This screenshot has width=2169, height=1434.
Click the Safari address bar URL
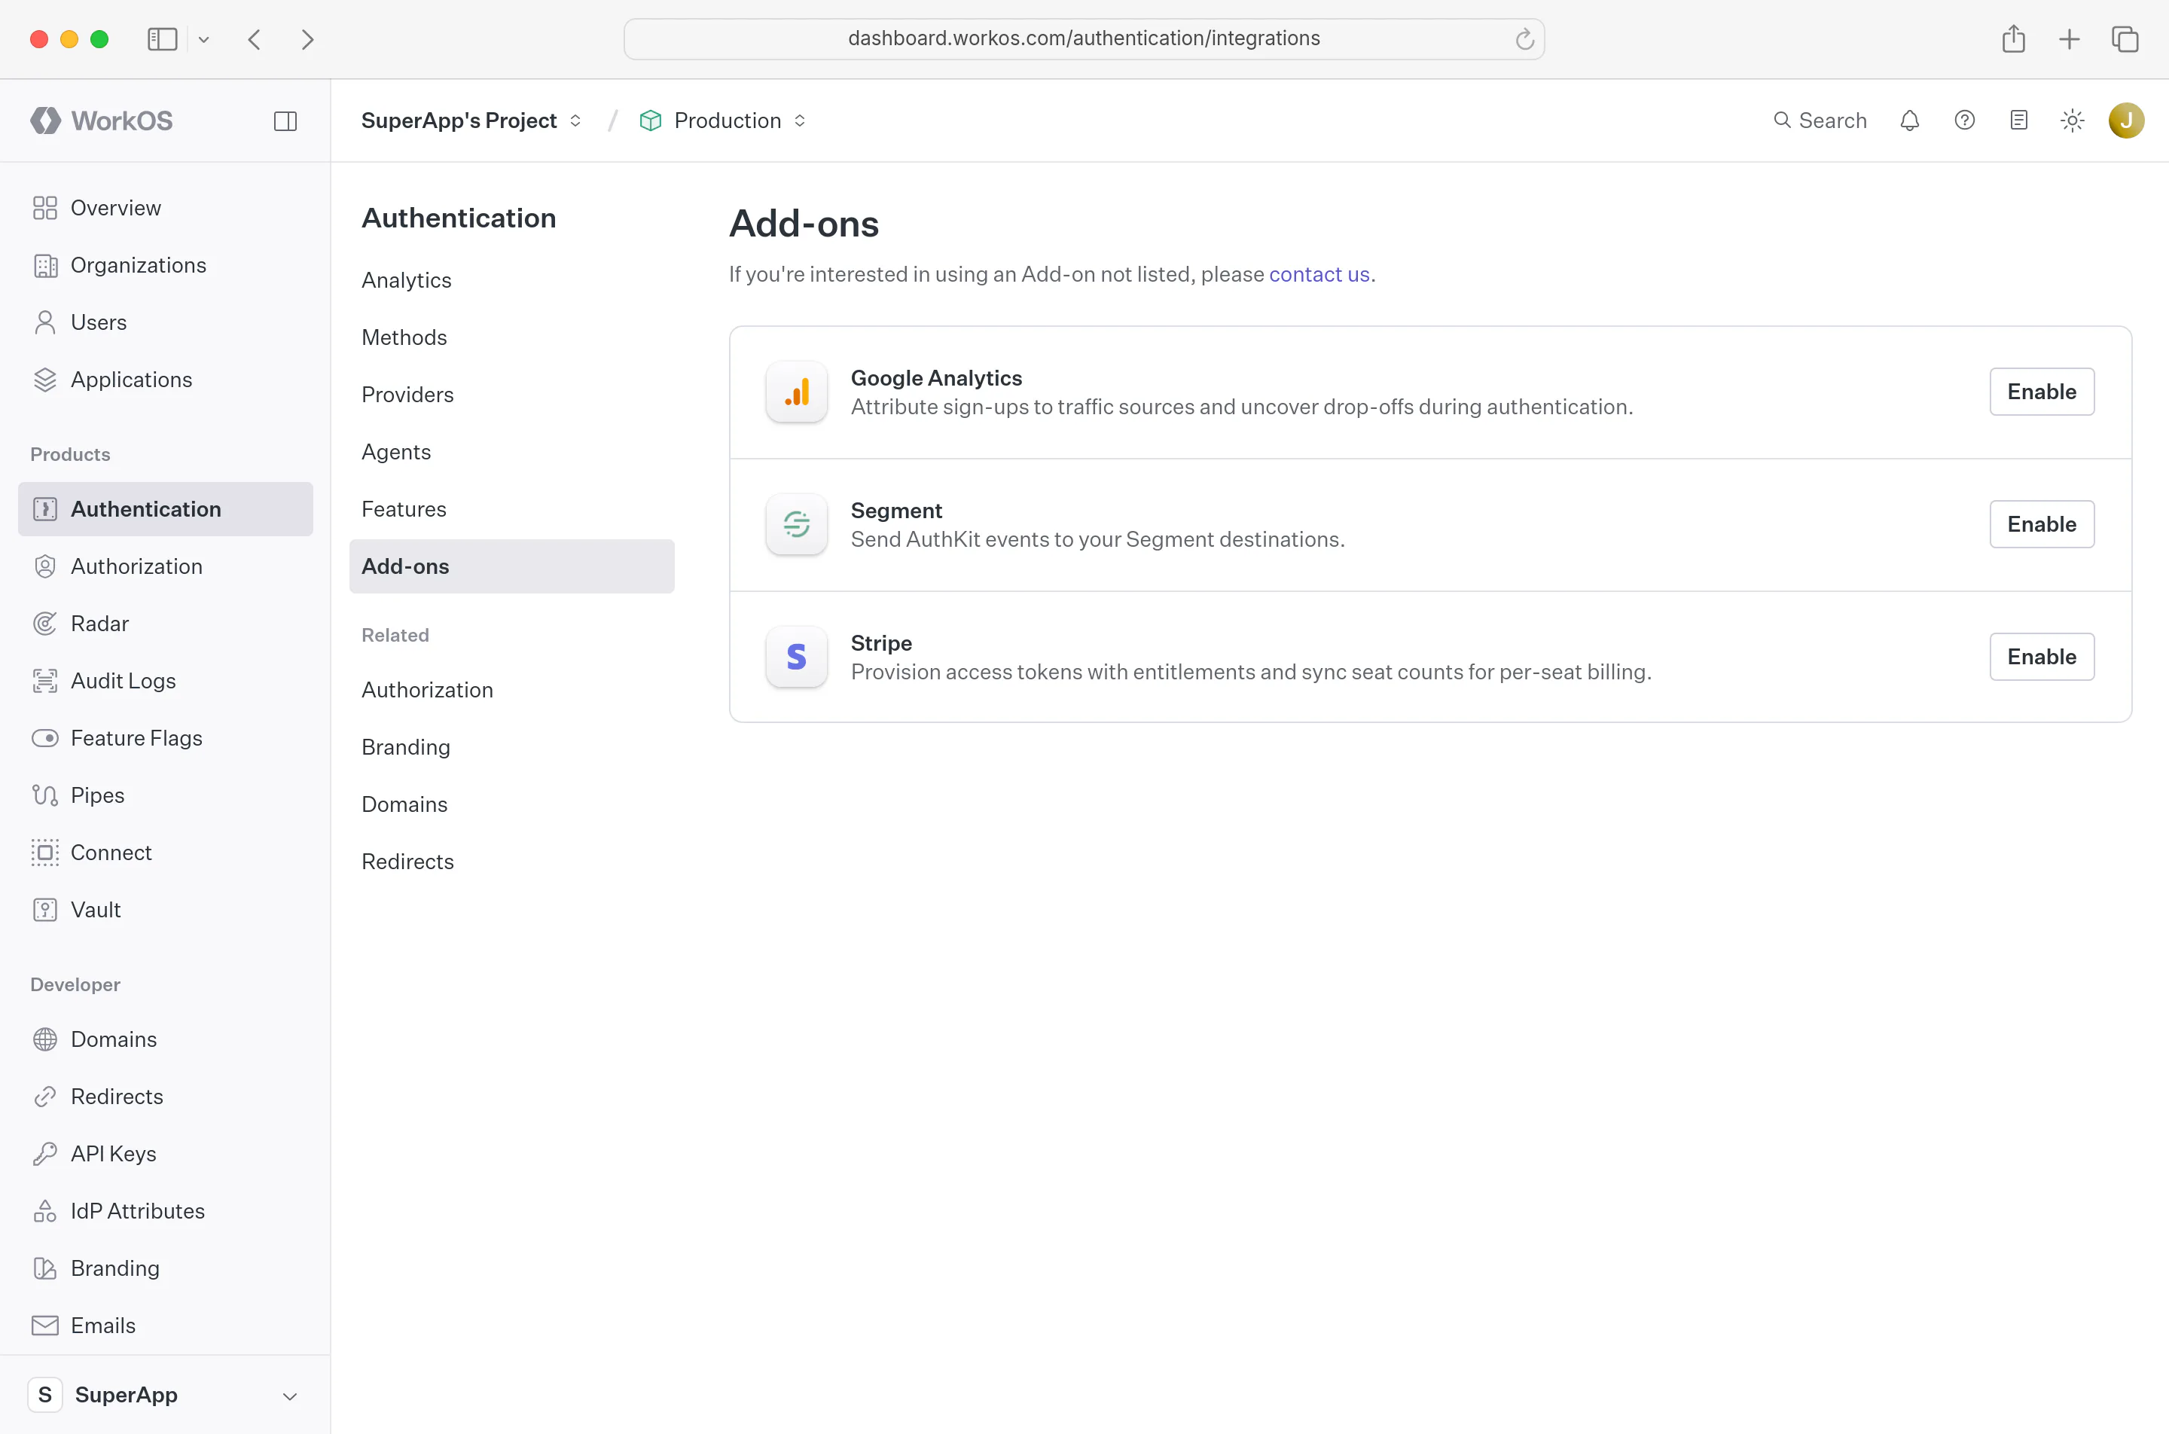[x=1084, y=38]
